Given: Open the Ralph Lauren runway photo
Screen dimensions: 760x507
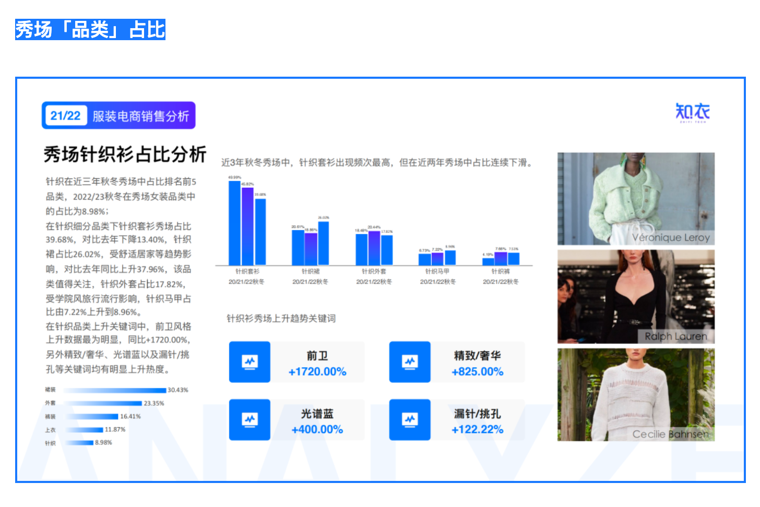Looking at the screenshot, I should (636, 296).
